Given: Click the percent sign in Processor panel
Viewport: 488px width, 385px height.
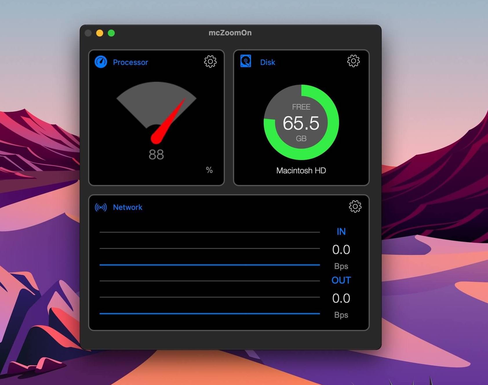Looking at the screenshot, I should pyautogui.click(x=209, y=170).
